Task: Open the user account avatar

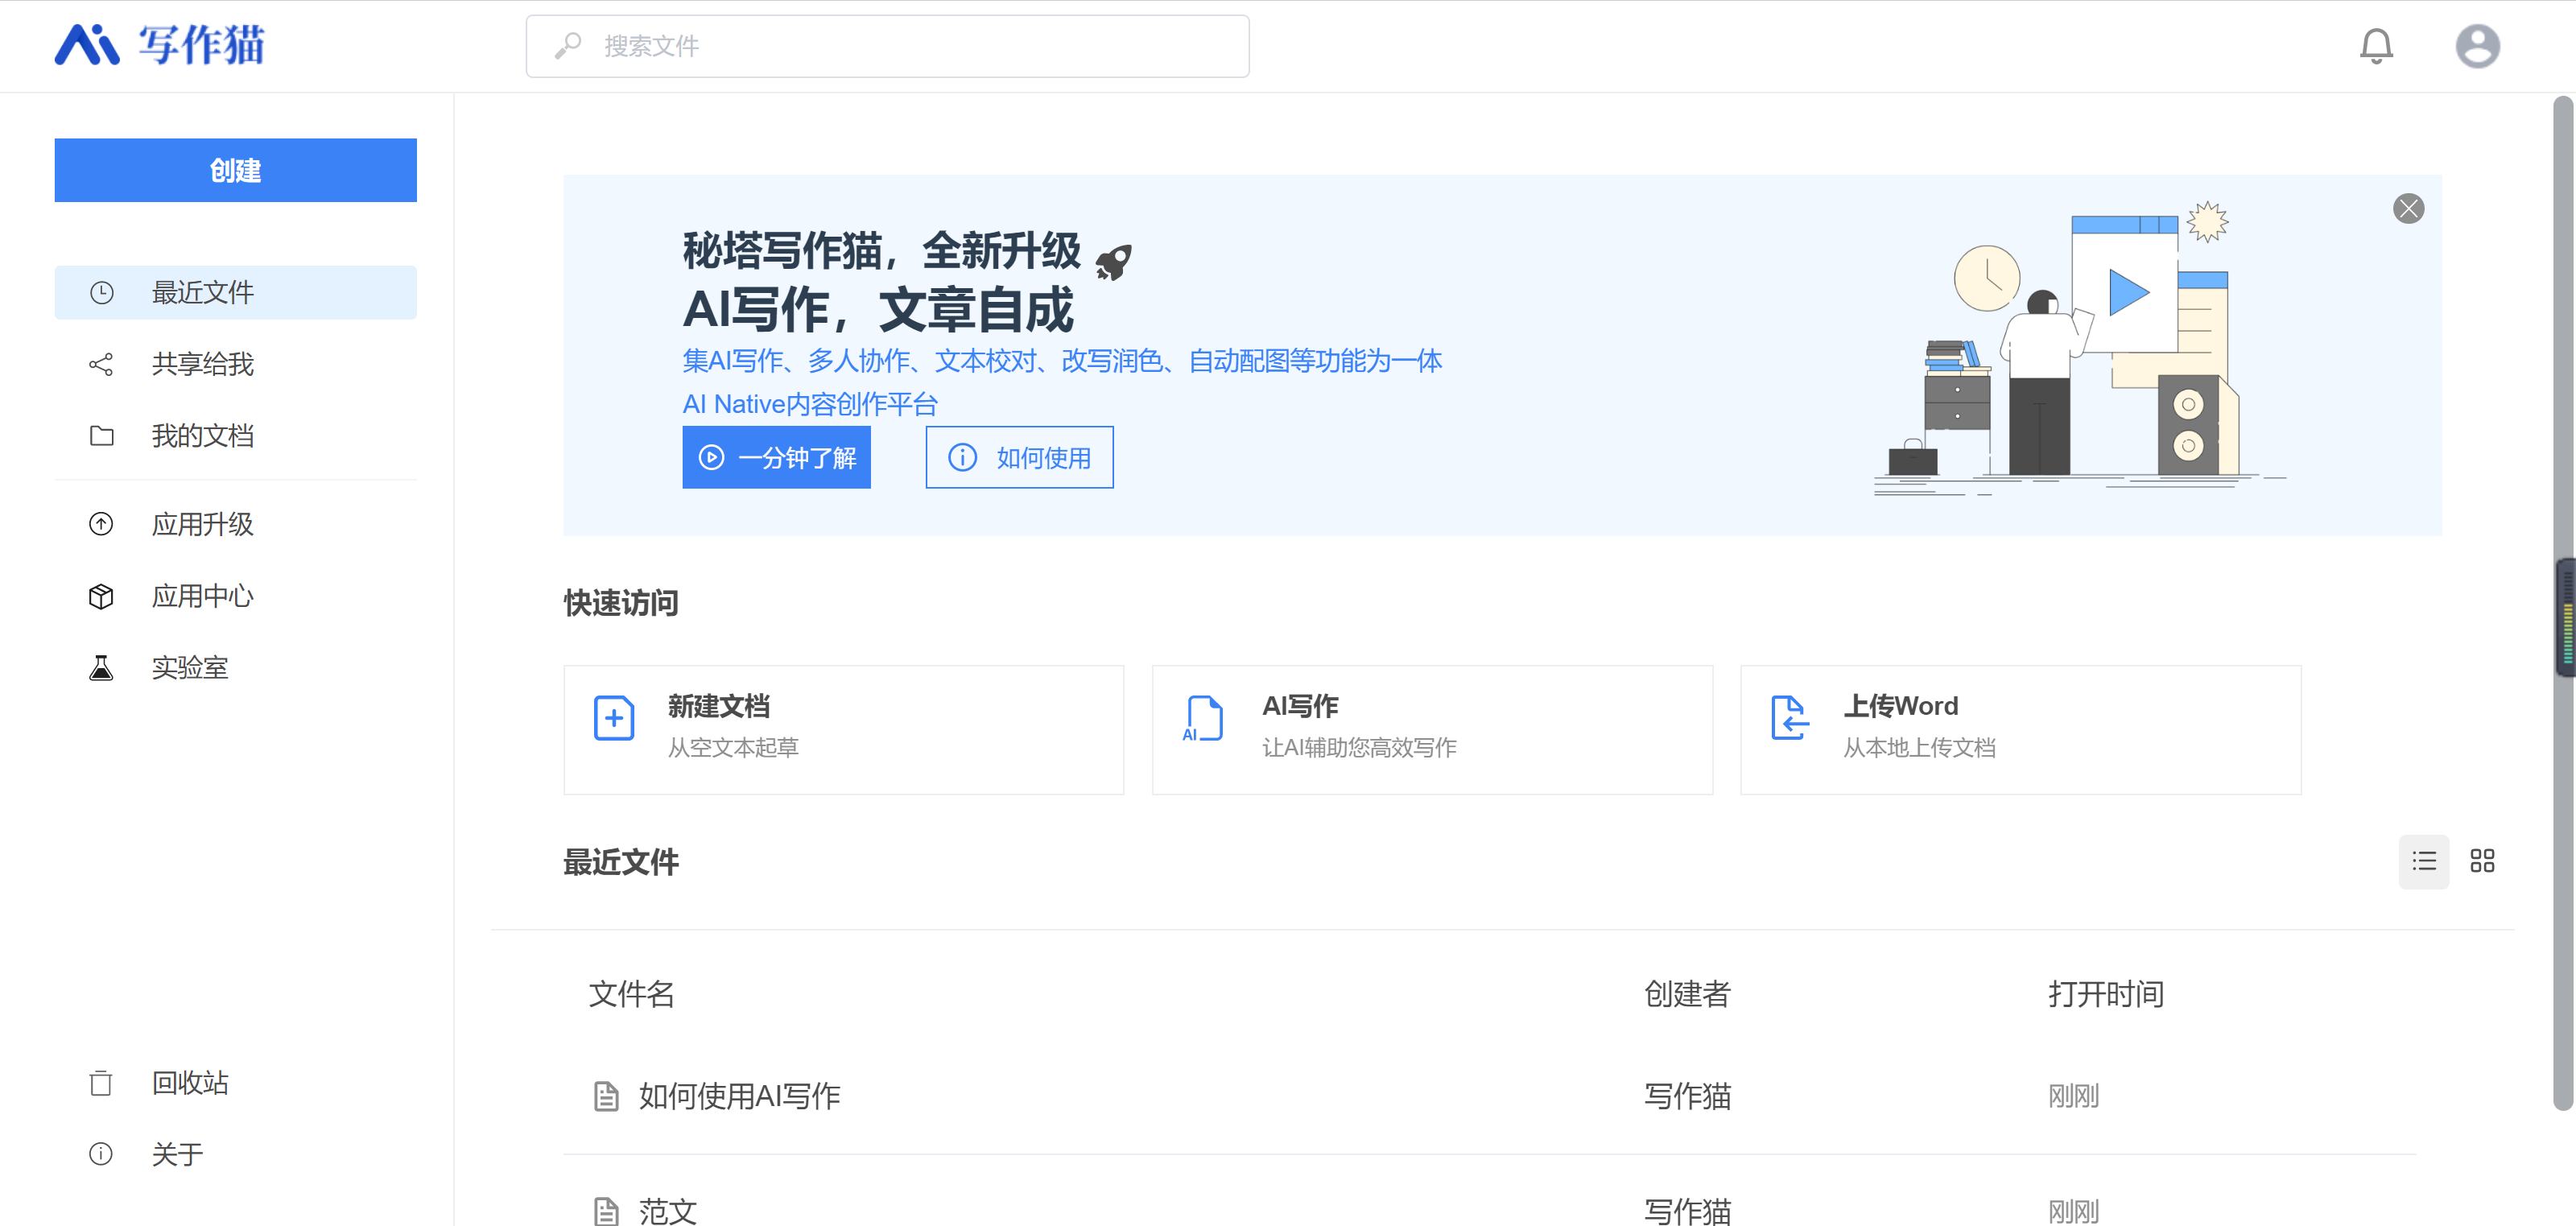Action: point(2477,46)
